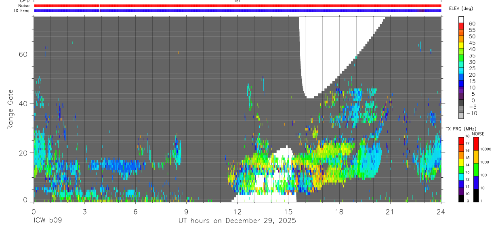Click x-axis tick label '15'
This screenshot has height=229, width=496.
click(x=288, y=212)
